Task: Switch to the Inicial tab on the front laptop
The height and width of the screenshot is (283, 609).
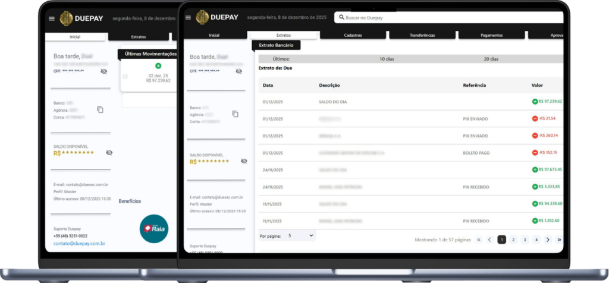Action: pyautogui.click(x=214, y=35)
